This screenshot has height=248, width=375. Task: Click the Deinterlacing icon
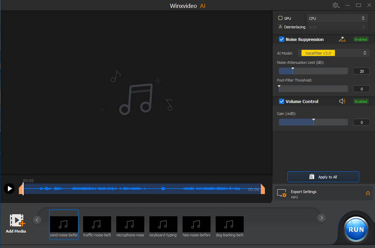click(x=280, y=27)
